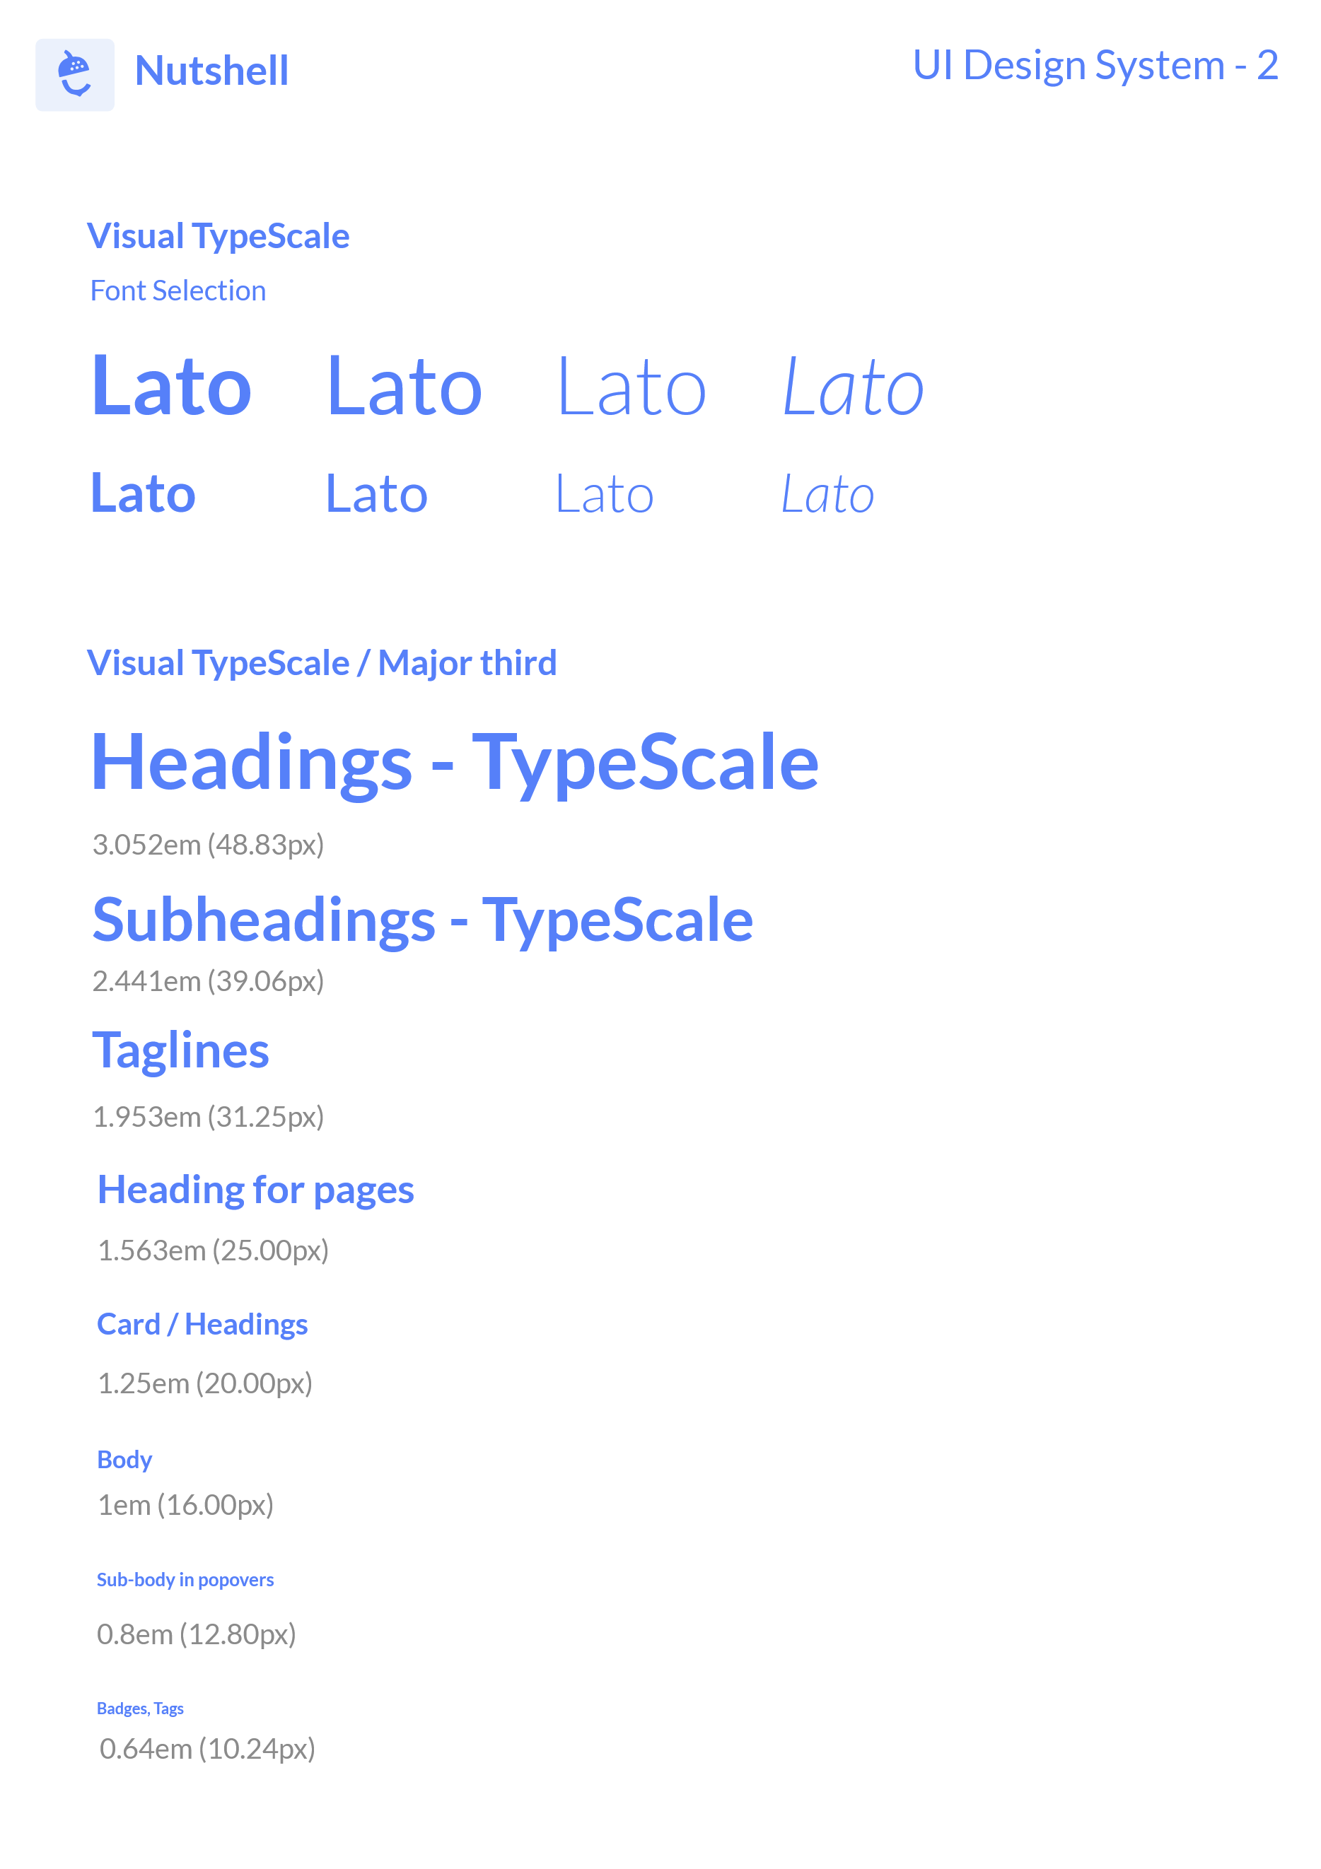Click the Sub-body in popovers sample
1321x1869 pixels.
coord(185,1579)
